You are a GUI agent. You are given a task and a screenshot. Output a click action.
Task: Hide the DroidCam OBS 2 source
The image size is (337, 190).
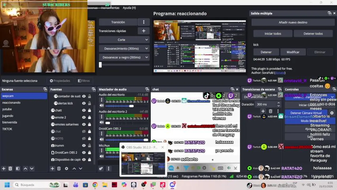pyautogui.click(x=84, y=153)
